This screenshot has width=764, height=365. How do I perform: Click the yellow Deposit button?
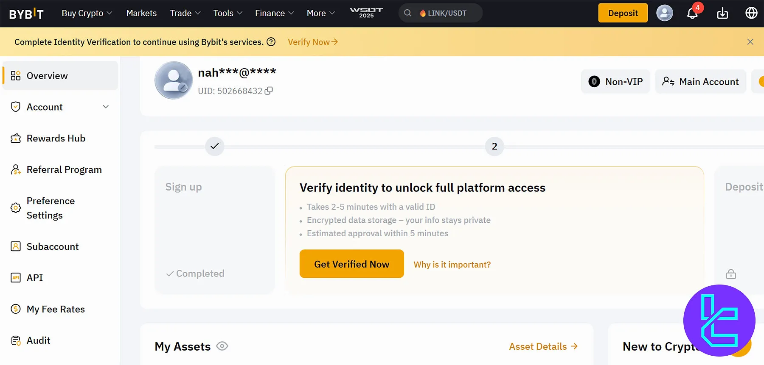pos(623,13)
